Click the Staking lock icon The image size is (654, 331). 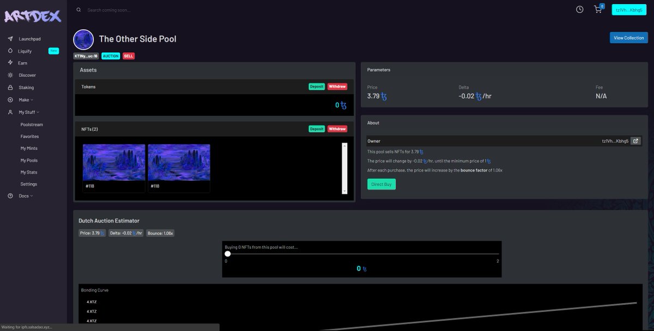click(x=10, y=87)
